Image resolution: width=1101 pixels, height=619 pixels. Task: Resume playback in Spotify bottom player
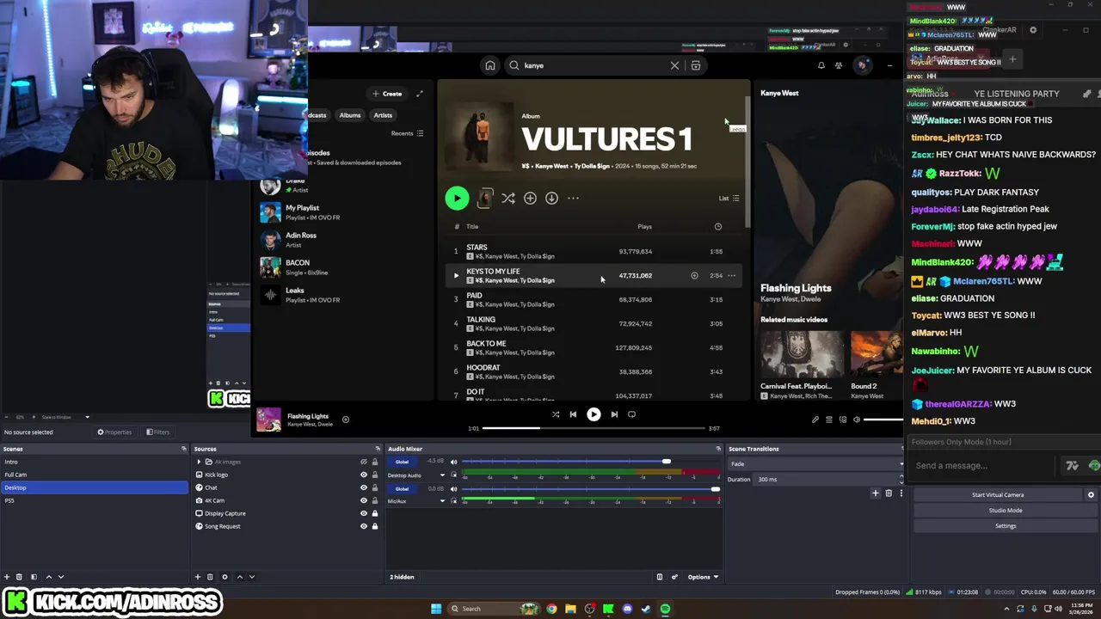point(594,414)
